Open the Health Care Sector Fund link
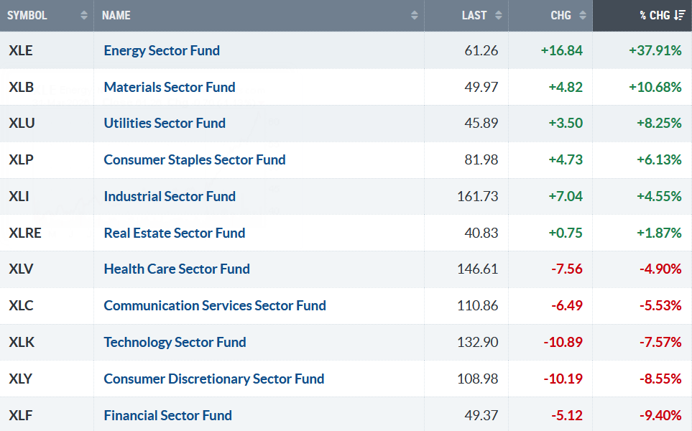The image size is (692, 431). 177,269
